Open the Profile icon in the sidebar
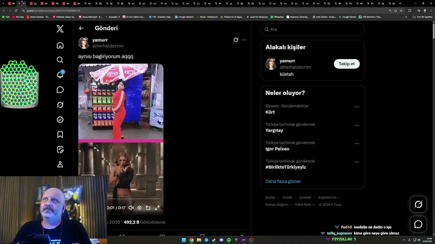Screen dimensions: 435x244 [x=60, y=164]
